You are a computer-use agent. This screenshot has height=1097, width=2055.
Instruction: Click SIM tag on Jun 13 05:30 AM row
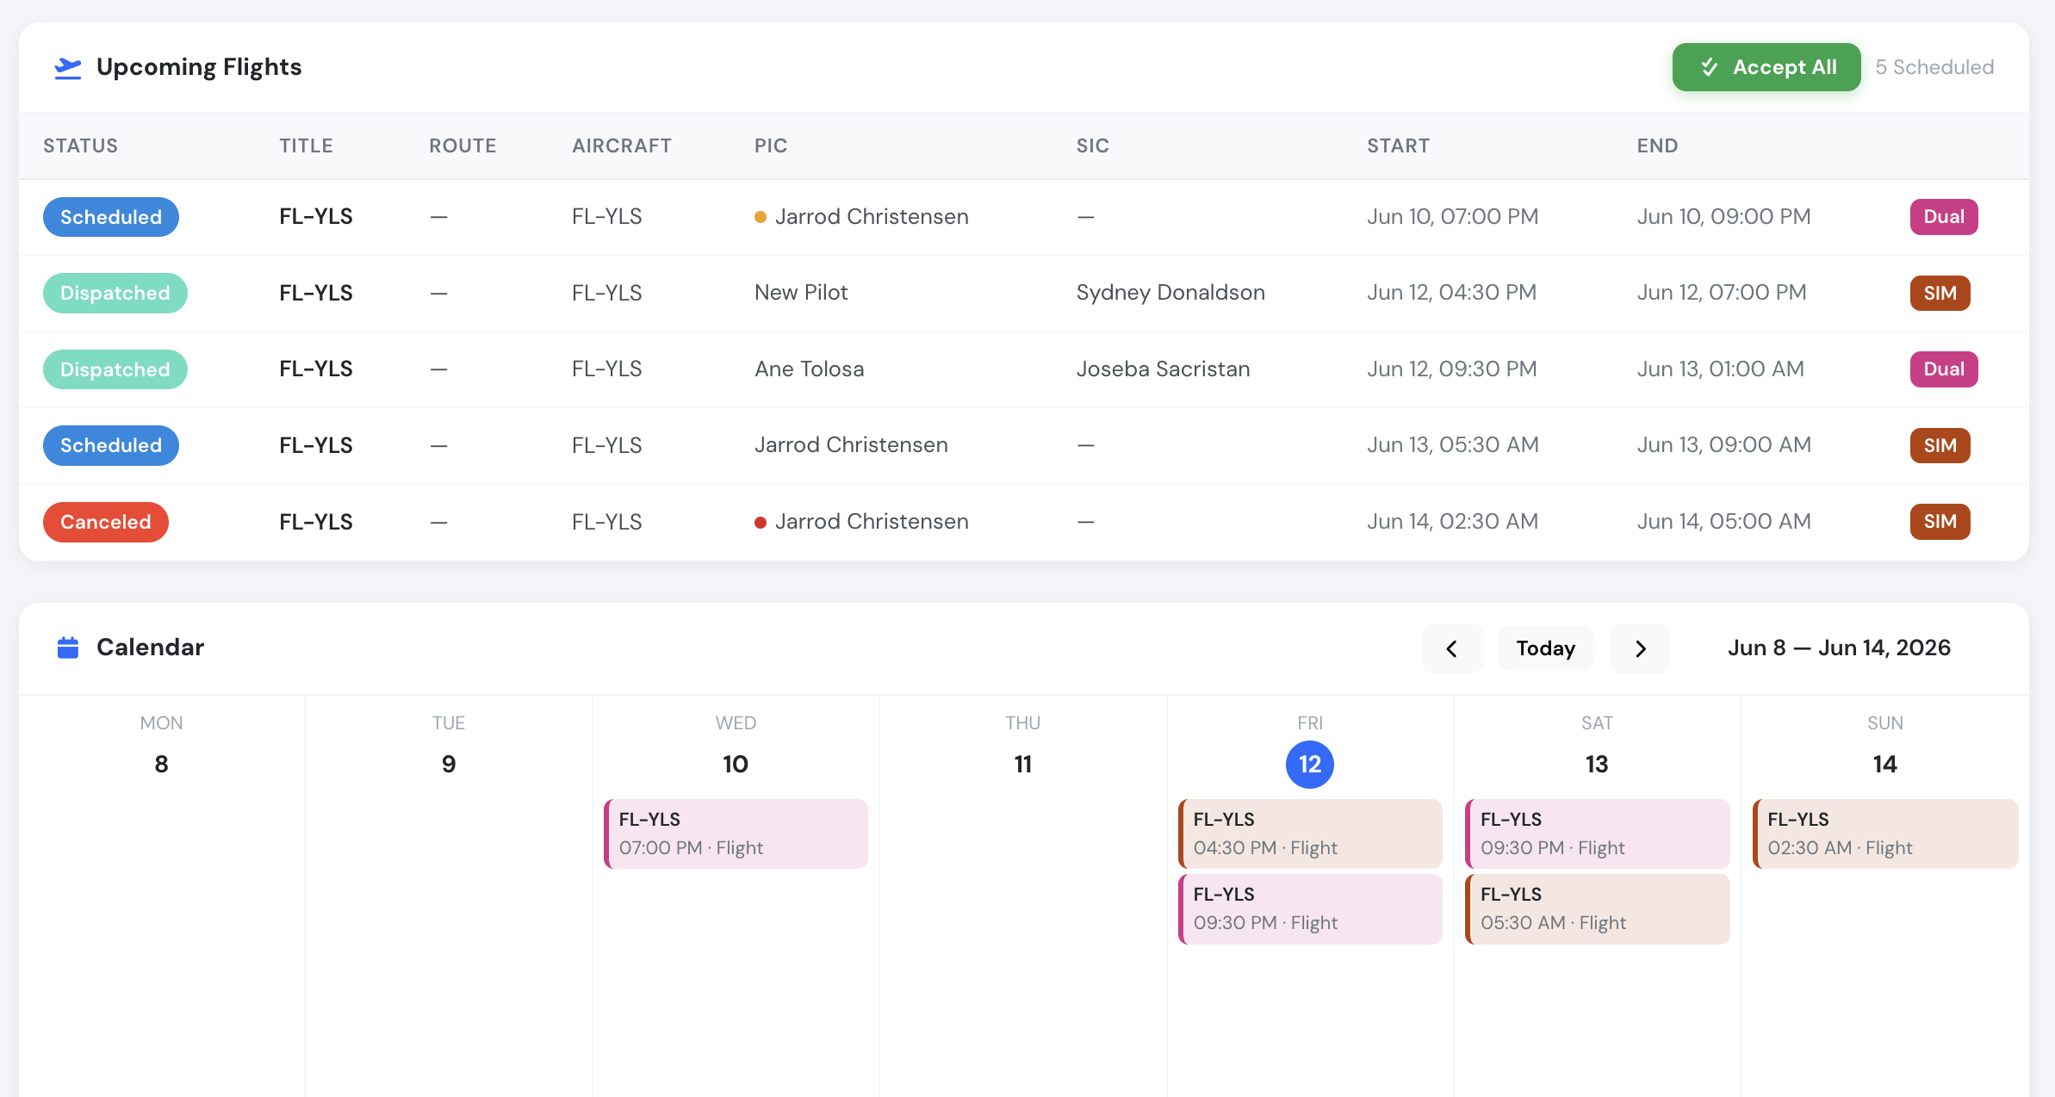coord(1940,445)
